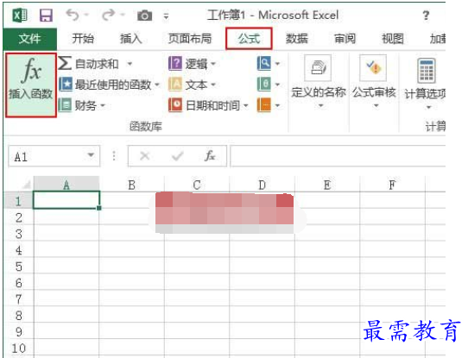Click the Math & Trig dropdown arrow

[x=277, y=85]
